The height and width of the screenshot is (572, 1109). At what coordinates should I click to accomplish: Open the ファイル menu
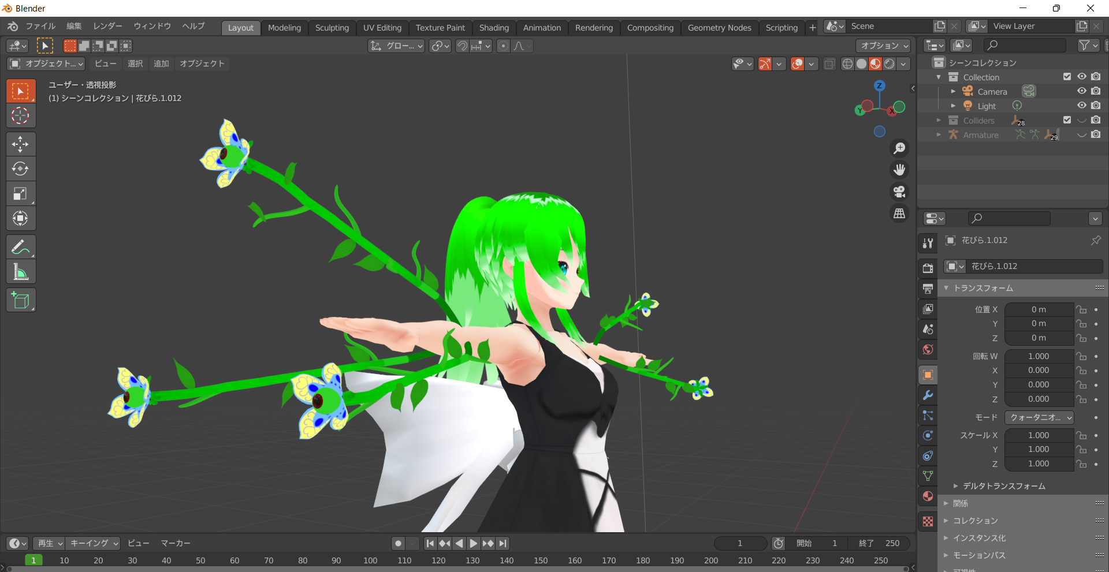tap(40, 26)
